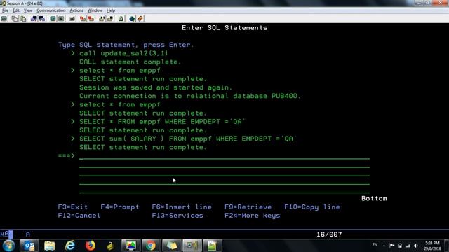The height and width of the screenshot is (252, 449).
Task: Launch Internet Explorer from the taskbar
Action: click(70, 246)
